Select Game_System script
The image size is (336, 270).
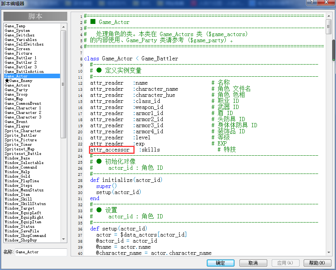pyautogui.click(x=17, y=31)
